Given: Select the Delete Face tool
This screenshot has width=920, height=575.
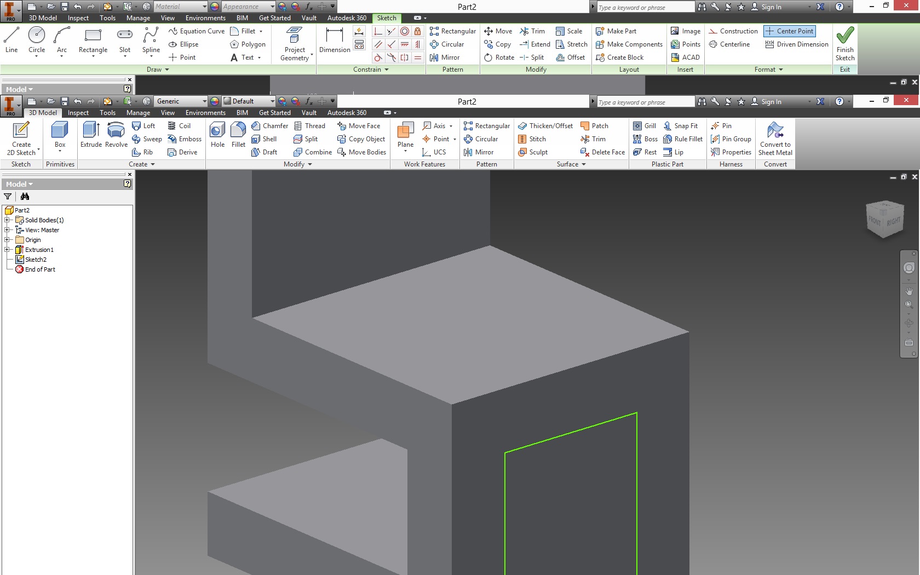Looking at the screenshot, I should (x=602, y=152).
